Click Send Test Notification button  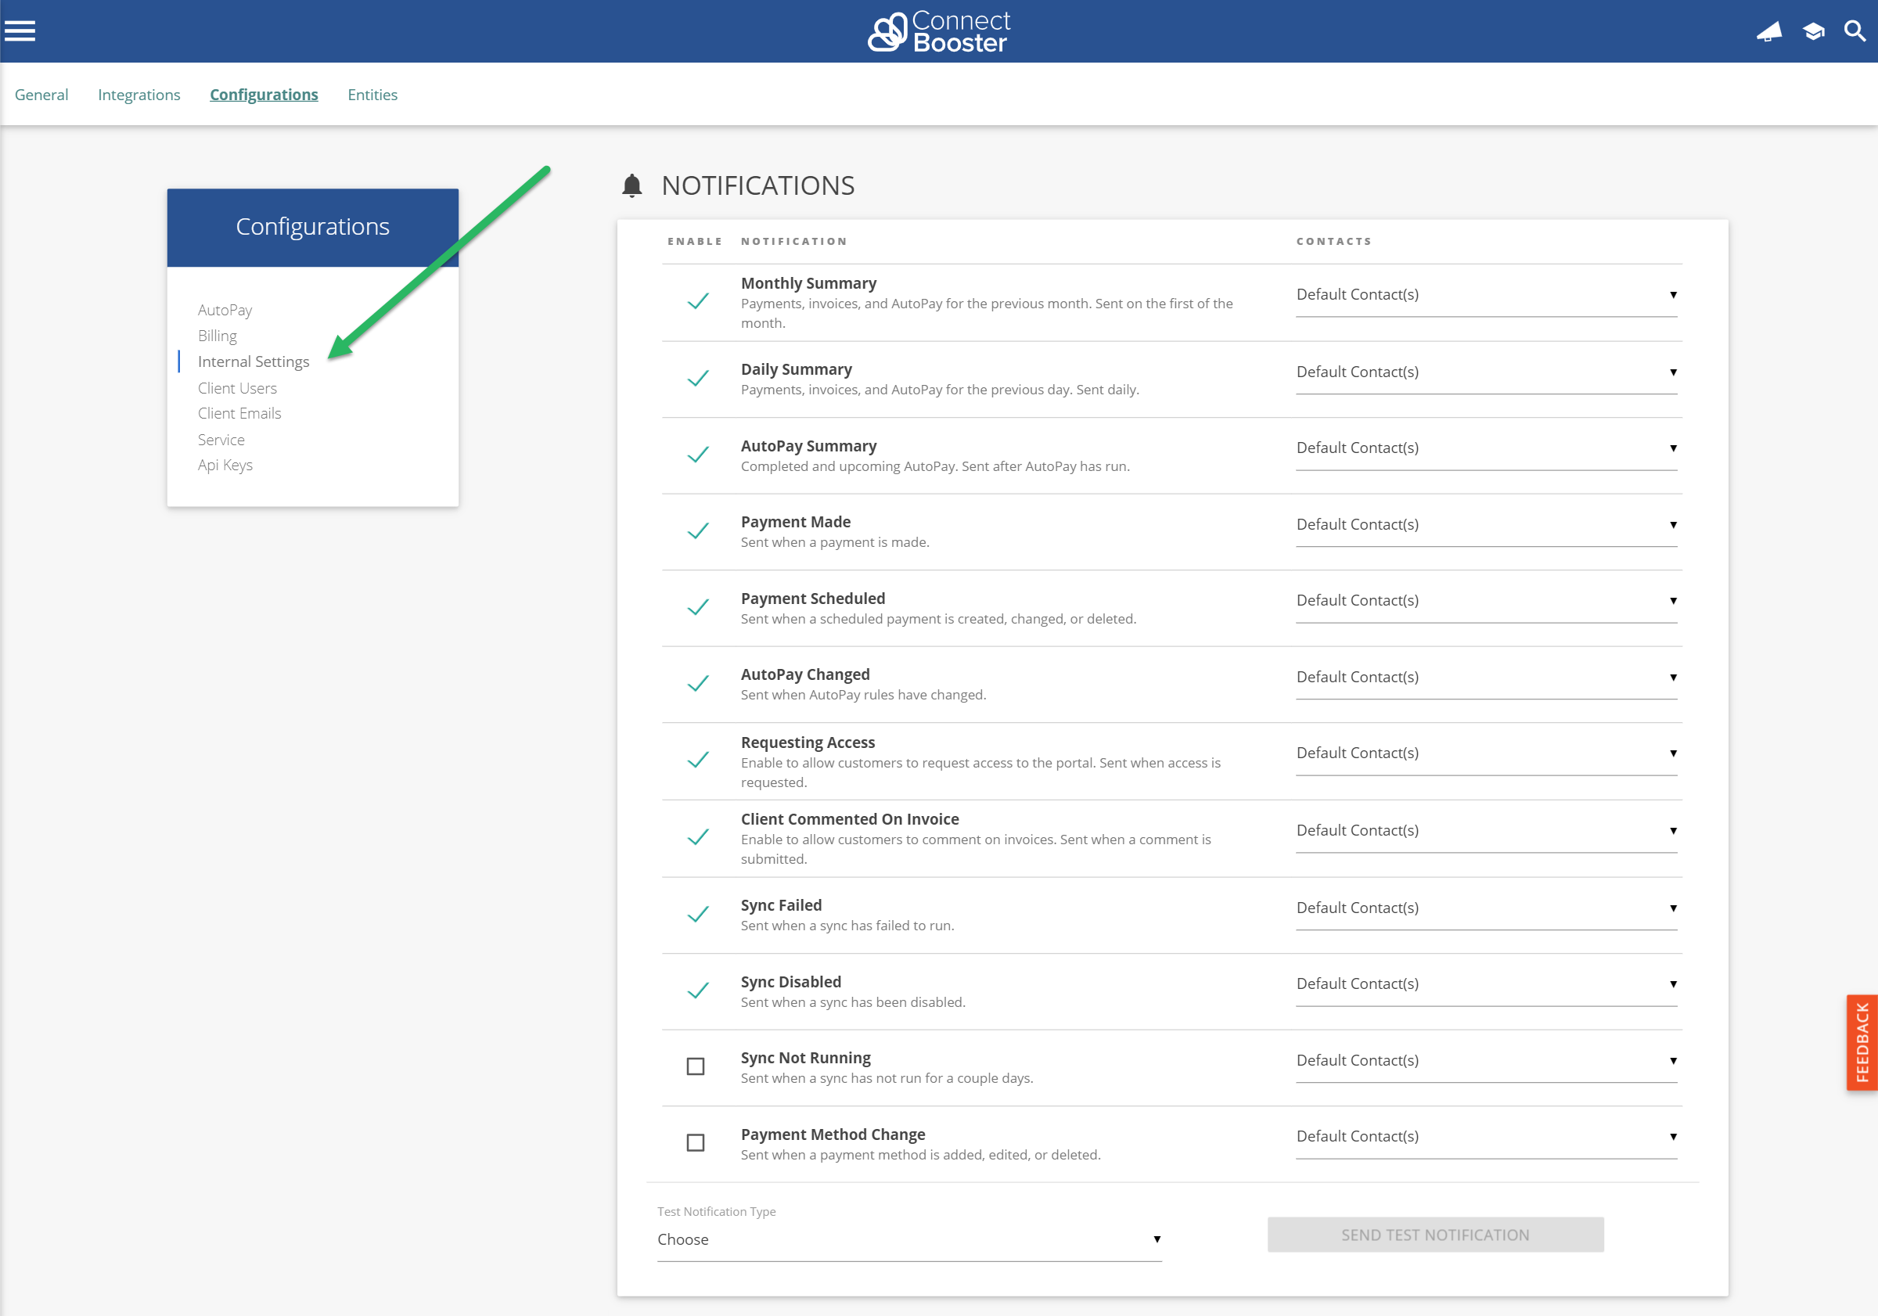coord(1434,1235)
